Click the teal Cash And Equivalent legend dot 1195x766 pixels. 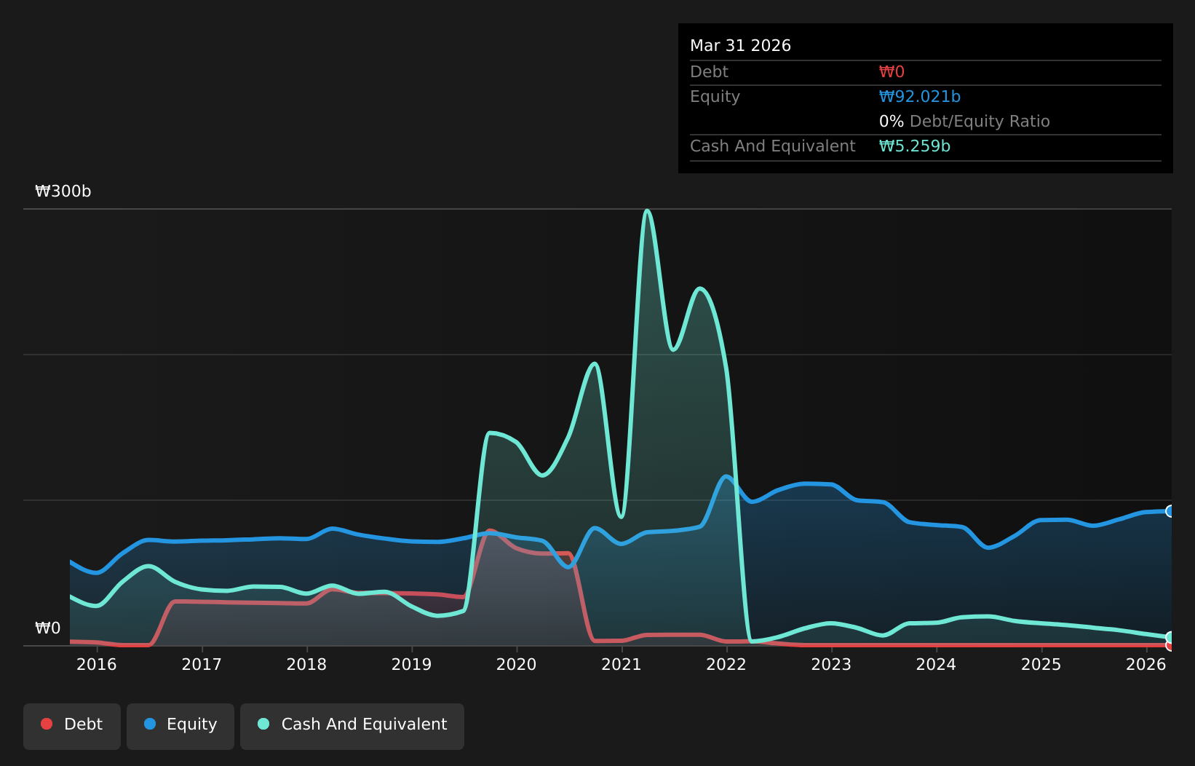[x=263, y=724]
